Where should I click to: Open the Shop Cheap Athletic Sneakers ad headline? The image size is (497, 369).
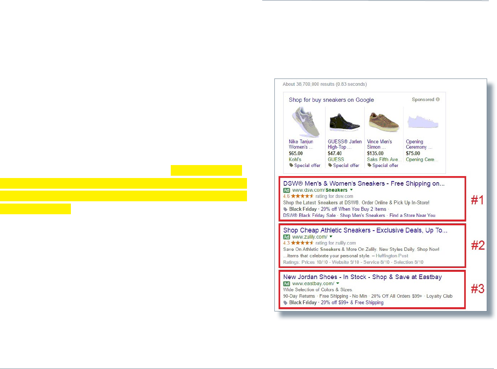pos(365,230)
